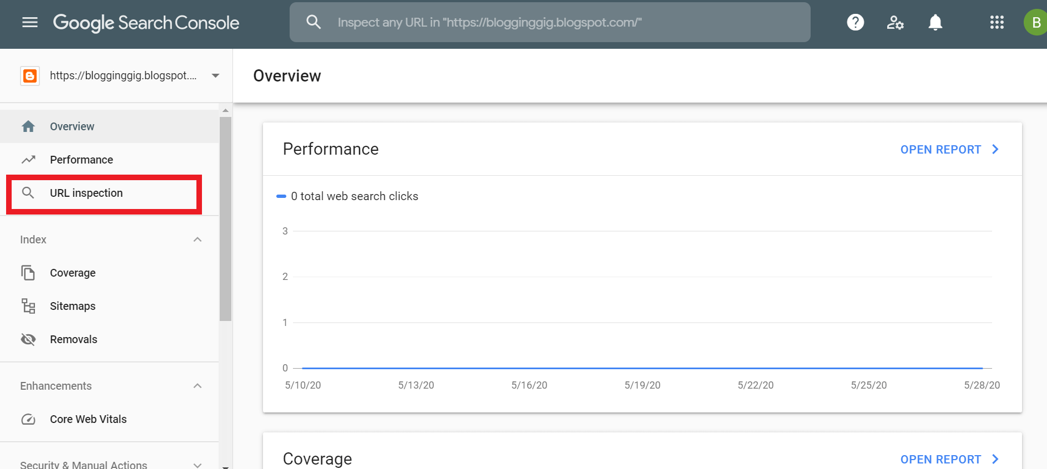Click the sidebar scroll up arrow
1047x469 pixels.
click(225, 110)
